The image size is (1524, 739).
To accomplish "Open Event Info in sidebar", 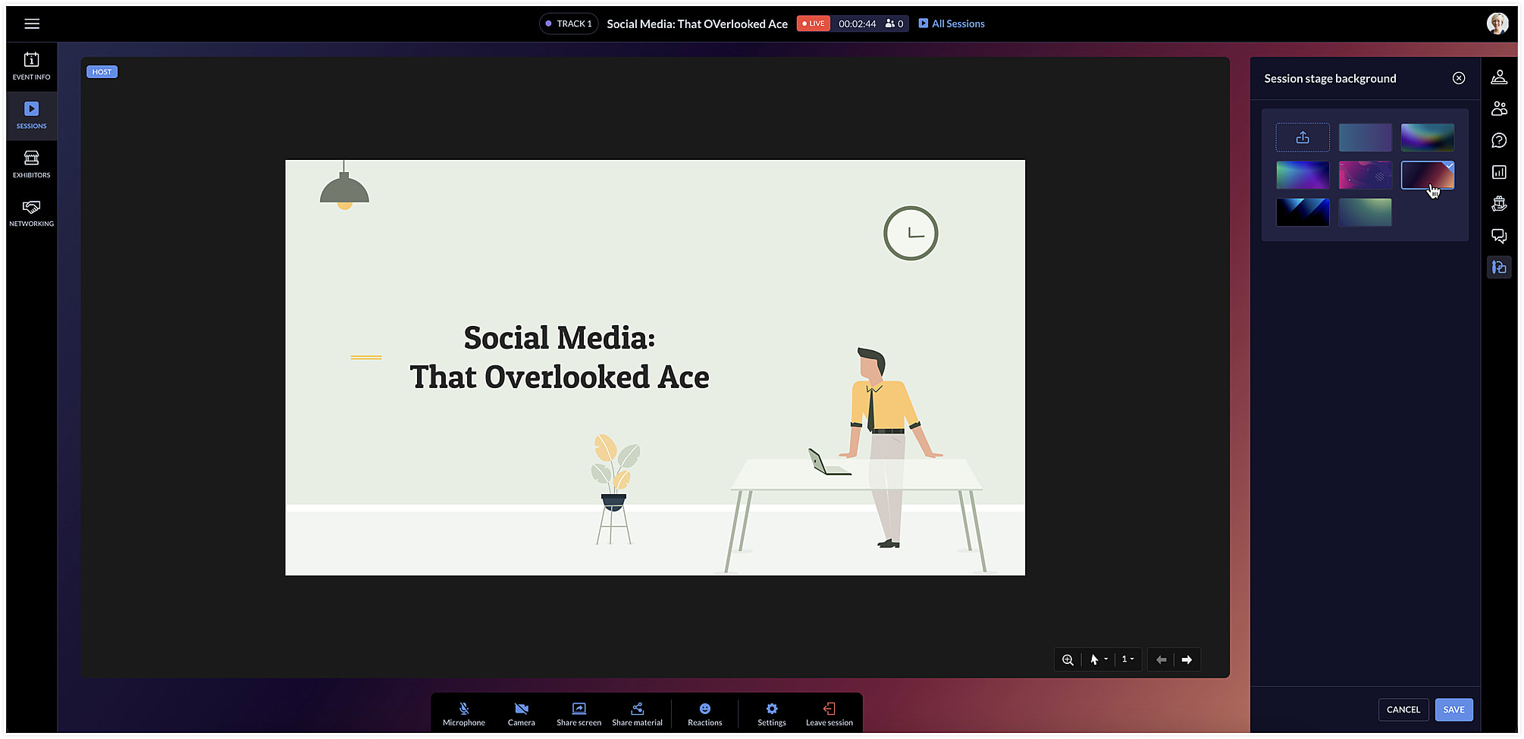I will point(32,66).
